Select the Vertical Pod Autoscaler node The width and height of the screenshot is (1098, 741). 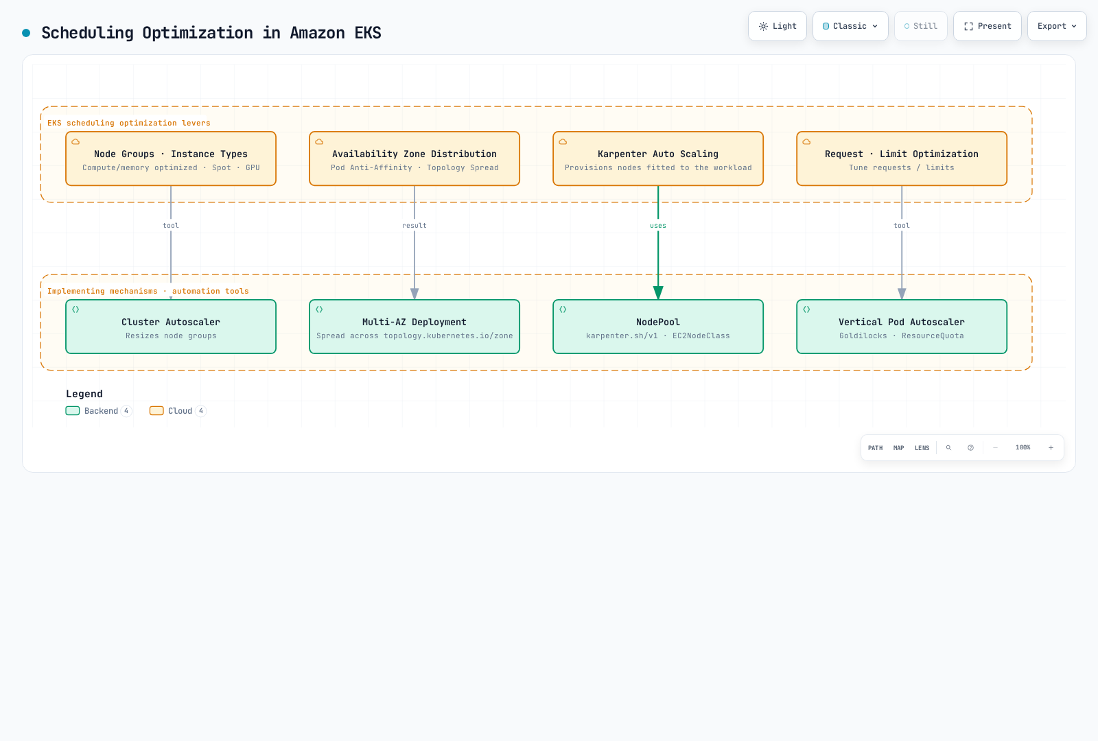tap(902, 327)
